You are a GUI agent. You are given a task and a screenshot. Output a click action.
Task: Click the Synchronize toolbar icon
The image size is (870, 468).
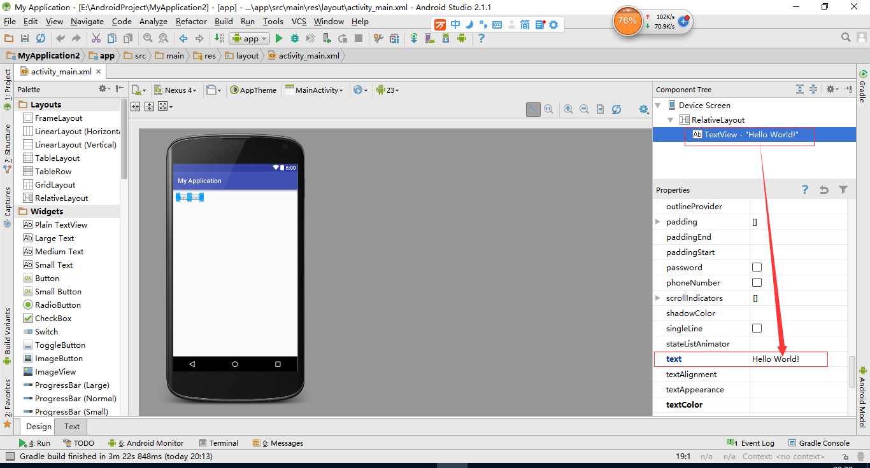coord(41,38)
